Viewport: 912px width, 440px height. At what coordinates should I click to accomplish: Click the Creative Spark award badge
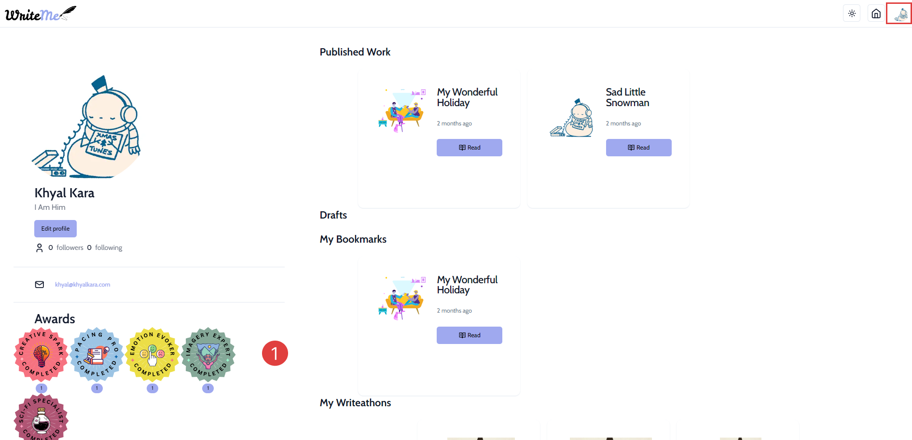41,355
